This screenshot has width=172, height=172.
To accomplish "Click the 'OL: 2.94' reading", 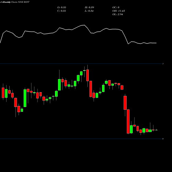I will click(118, 14).
